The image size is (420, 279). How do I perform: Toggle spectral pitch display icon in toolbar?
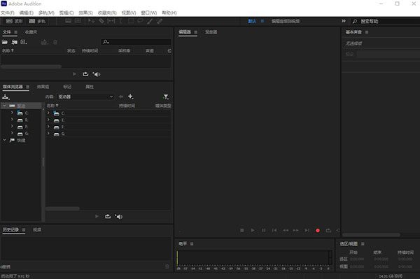(x=78, y=21)
